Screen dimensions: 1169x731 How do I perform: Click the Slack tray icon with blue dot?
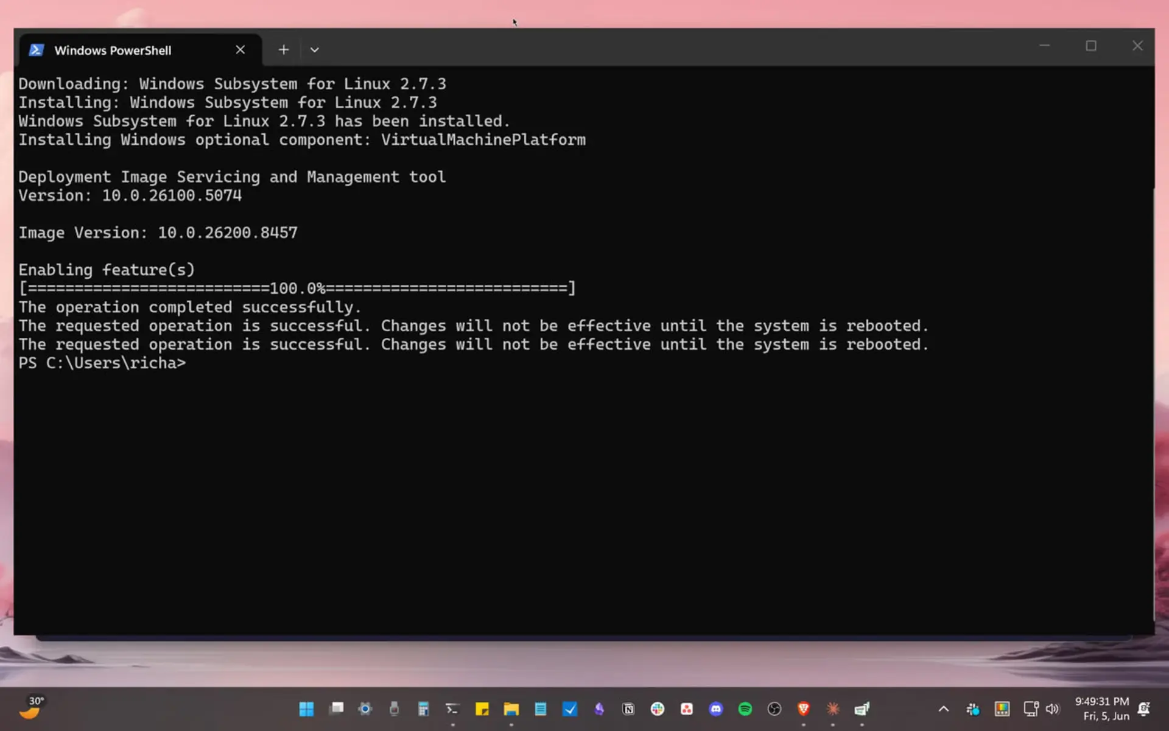tap(973, 709)
